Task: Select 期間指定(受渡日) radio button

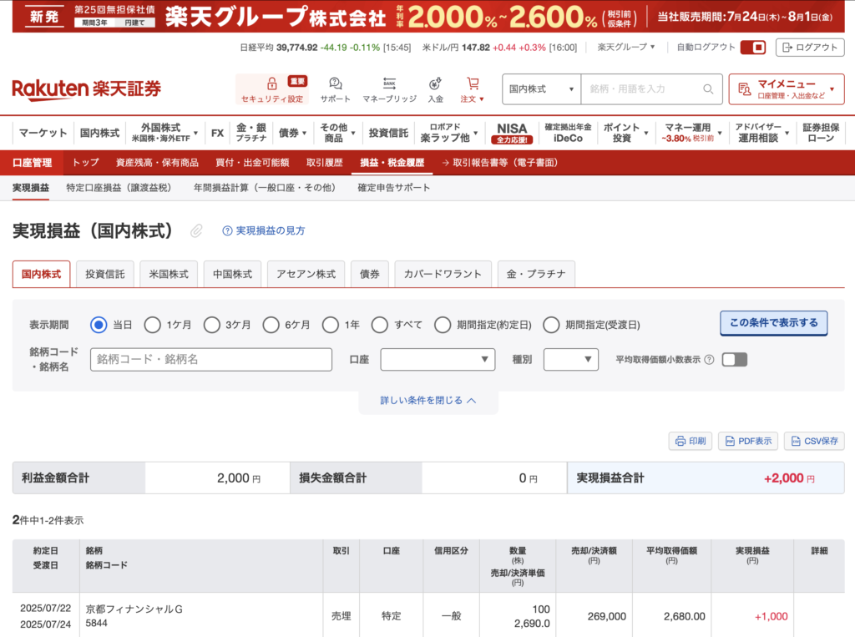Action: (x=551, y=325)
